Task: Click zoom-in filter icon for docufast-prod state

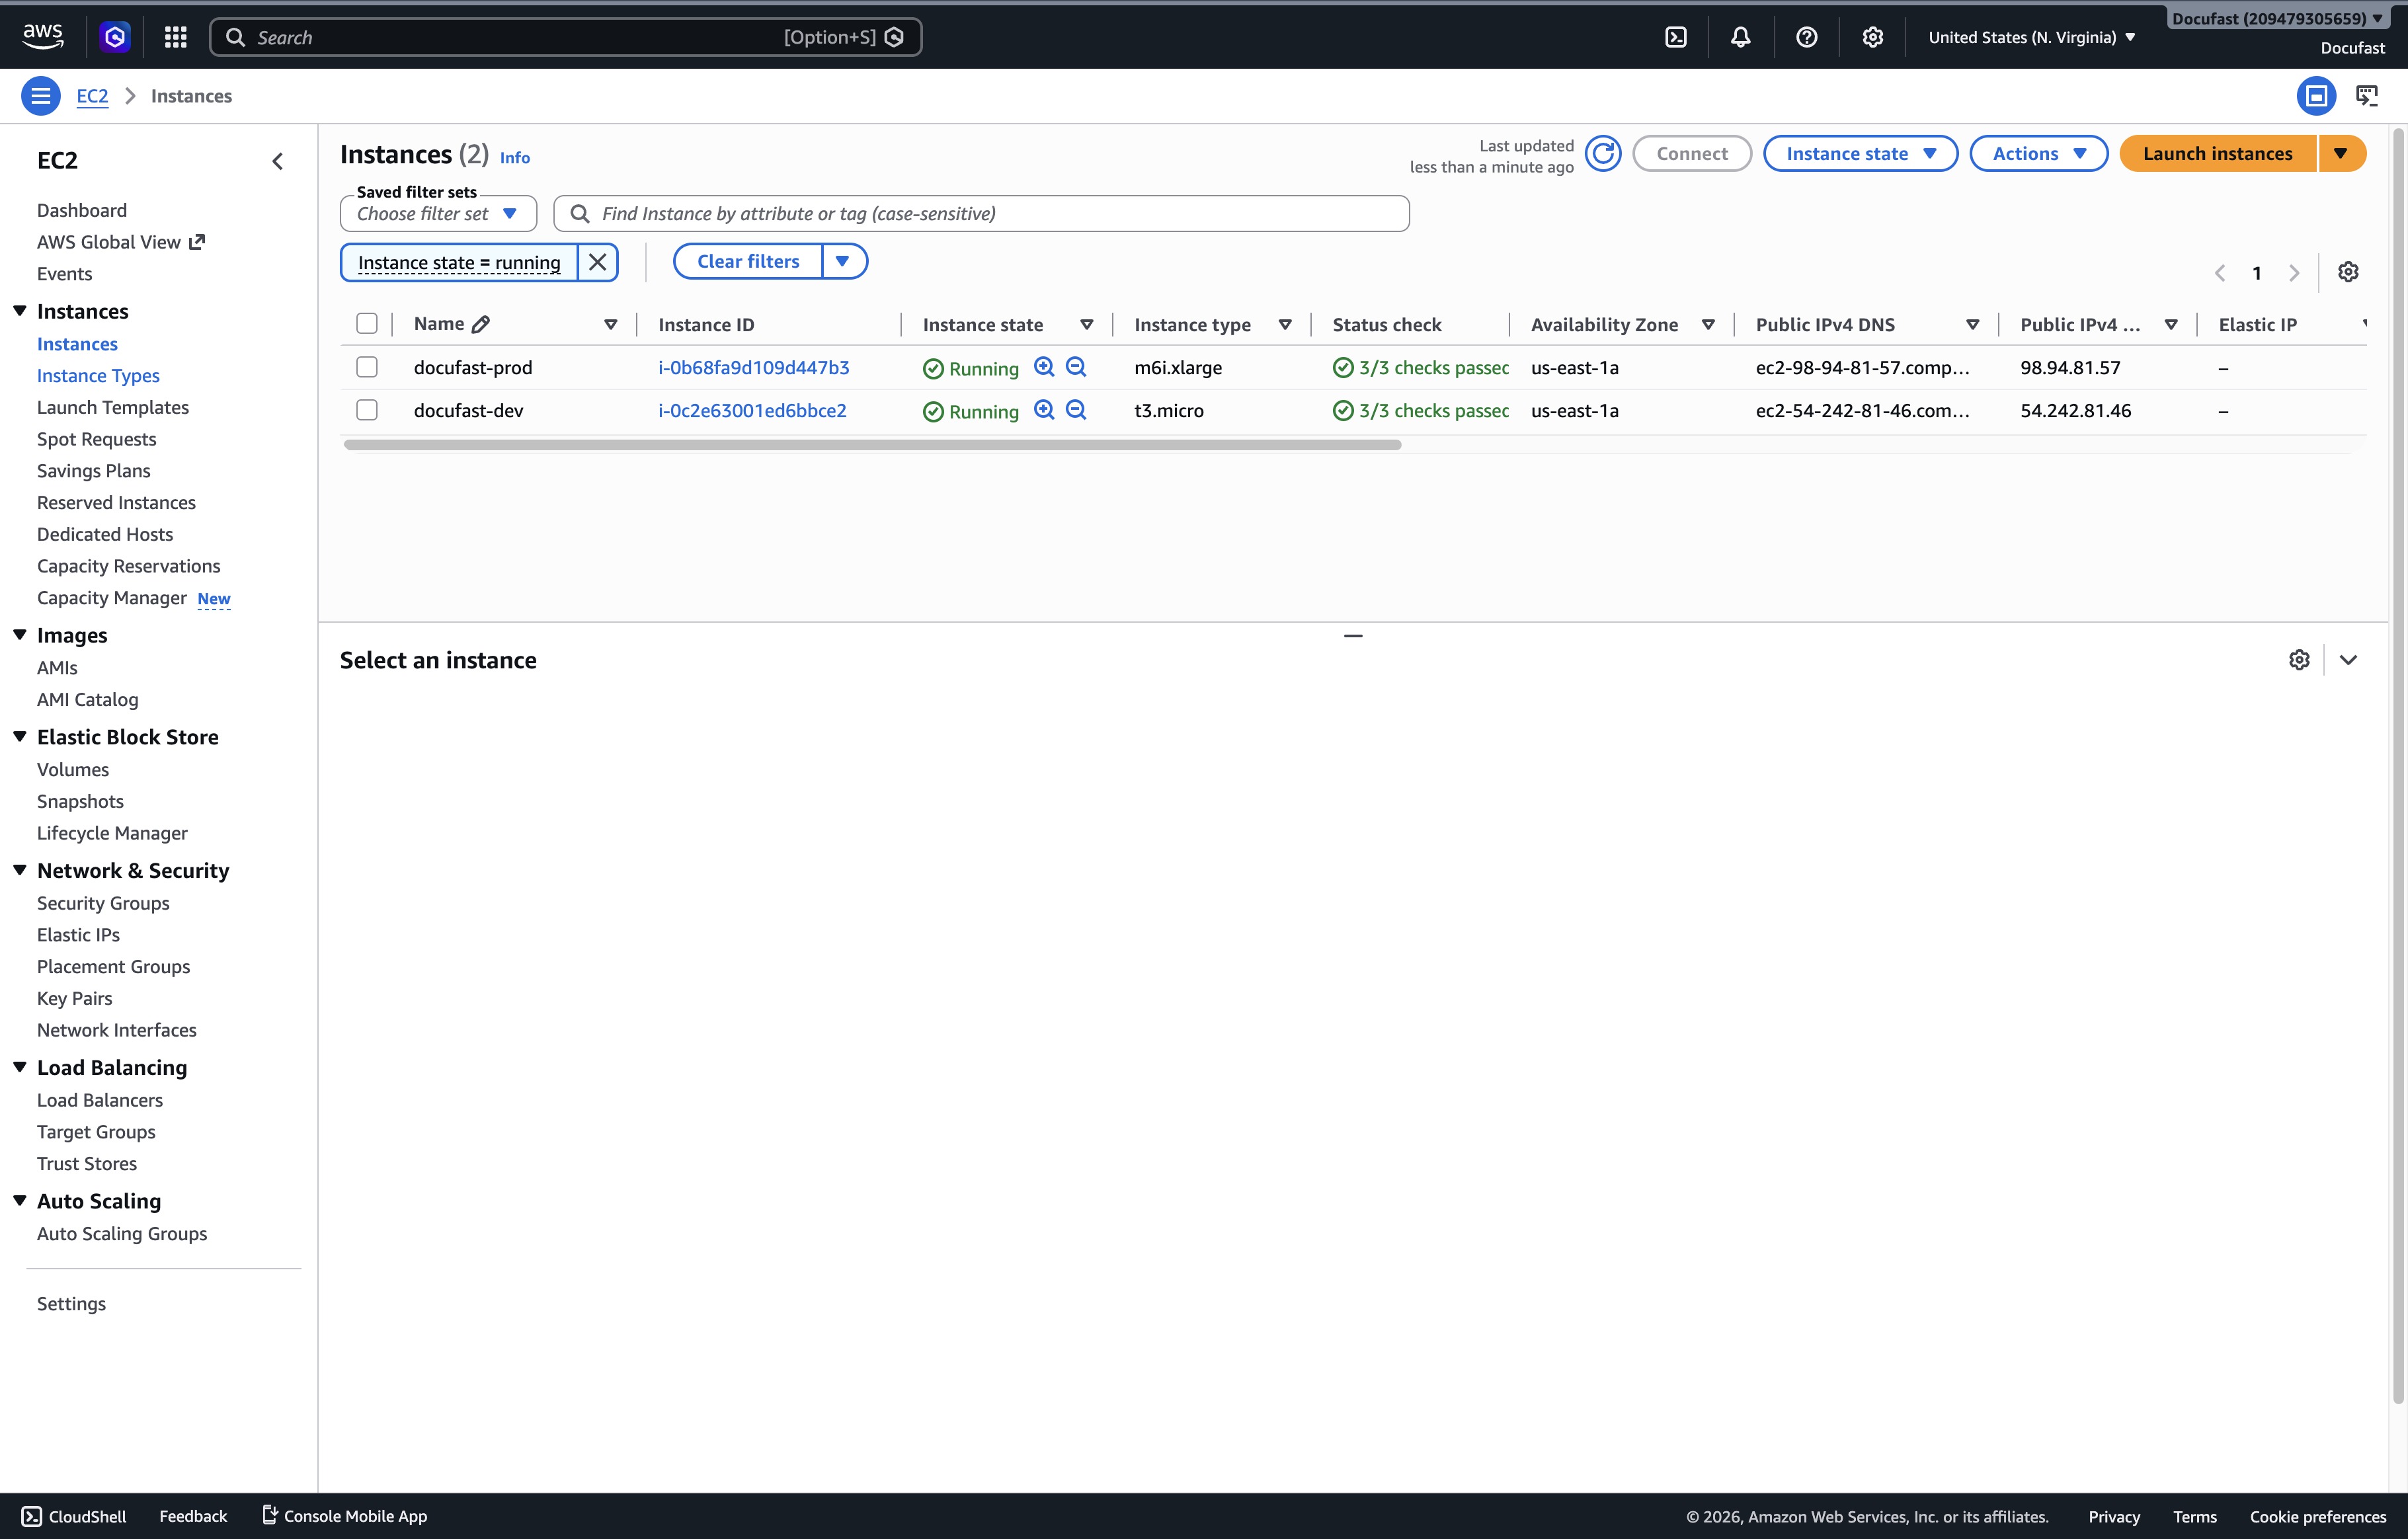Action: [x=1044, y=367]
